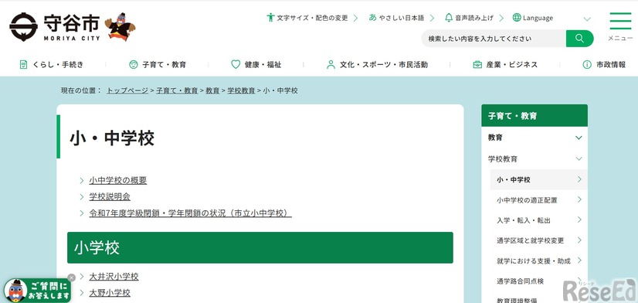
Task: Click 音声読み上げ link
Action: 474,18
